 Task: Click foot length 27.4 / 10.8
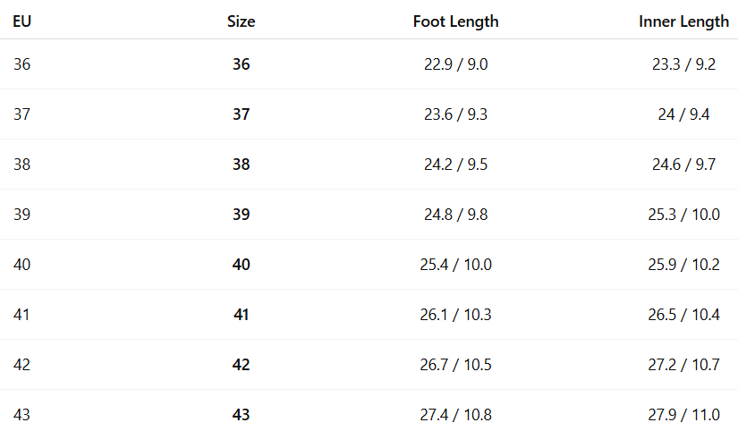(455, 415)
